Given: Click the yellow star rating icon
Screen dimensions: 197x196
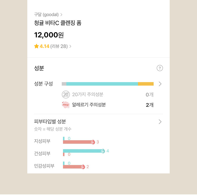Looking at the screenshot, I should pos(37,46).
